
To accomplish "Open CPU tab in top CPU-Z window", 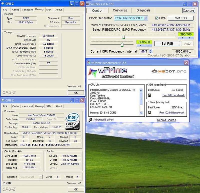I will [x=5, y=10].
